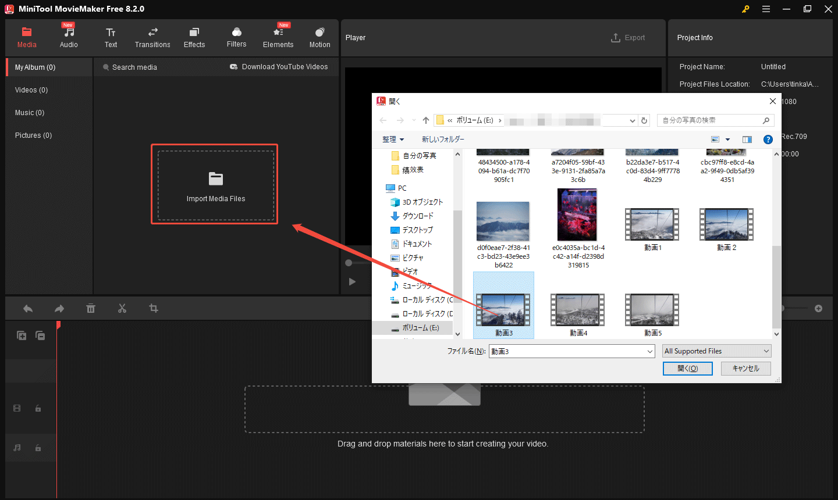Click the Remove track icon
The image size is (838, 500).
click(x=40, y=335)
